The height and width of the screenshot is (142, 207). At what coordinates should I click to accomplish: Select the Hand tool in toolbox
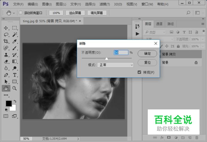(6, 88)
